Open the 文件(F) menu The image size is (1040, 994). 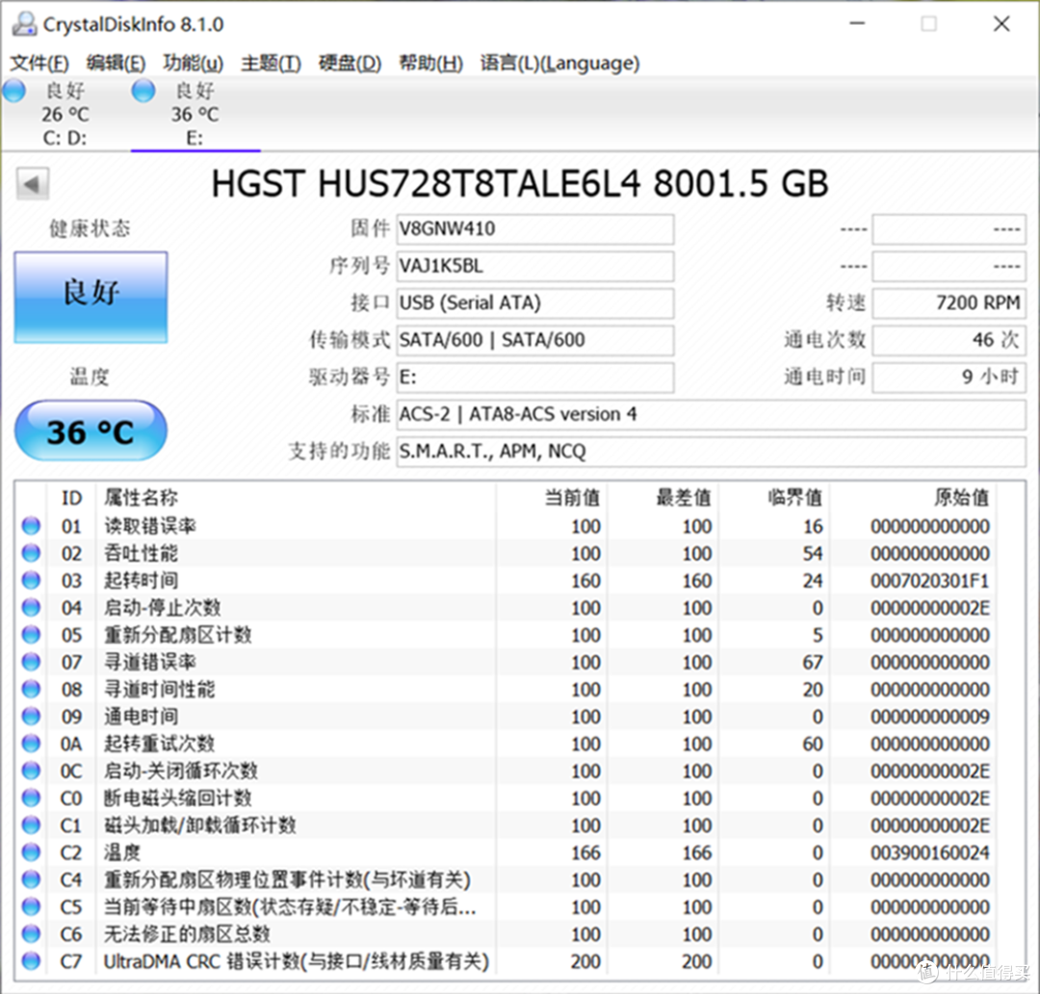pyautogui.click(x=39, y=63)
